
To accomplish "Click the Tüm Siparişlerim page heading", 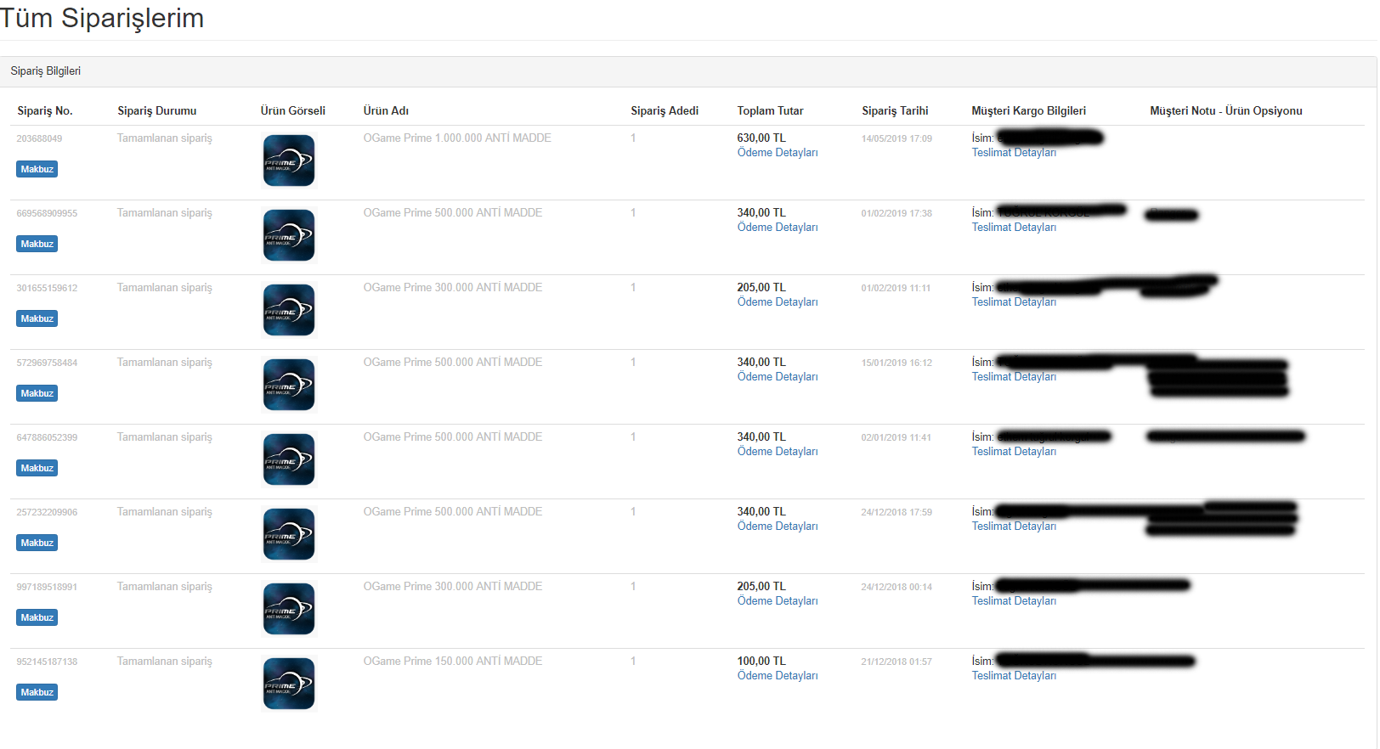I will click(x=102, y=19).
